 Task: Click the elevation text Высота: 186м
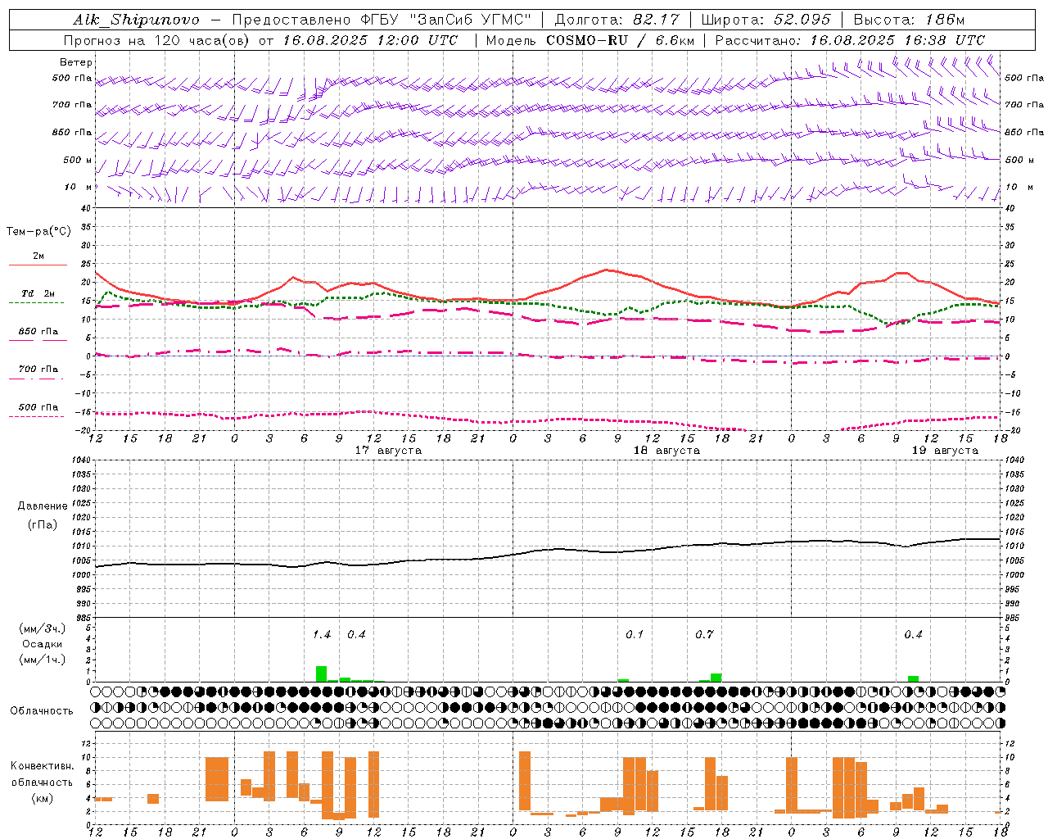[910, 20]
